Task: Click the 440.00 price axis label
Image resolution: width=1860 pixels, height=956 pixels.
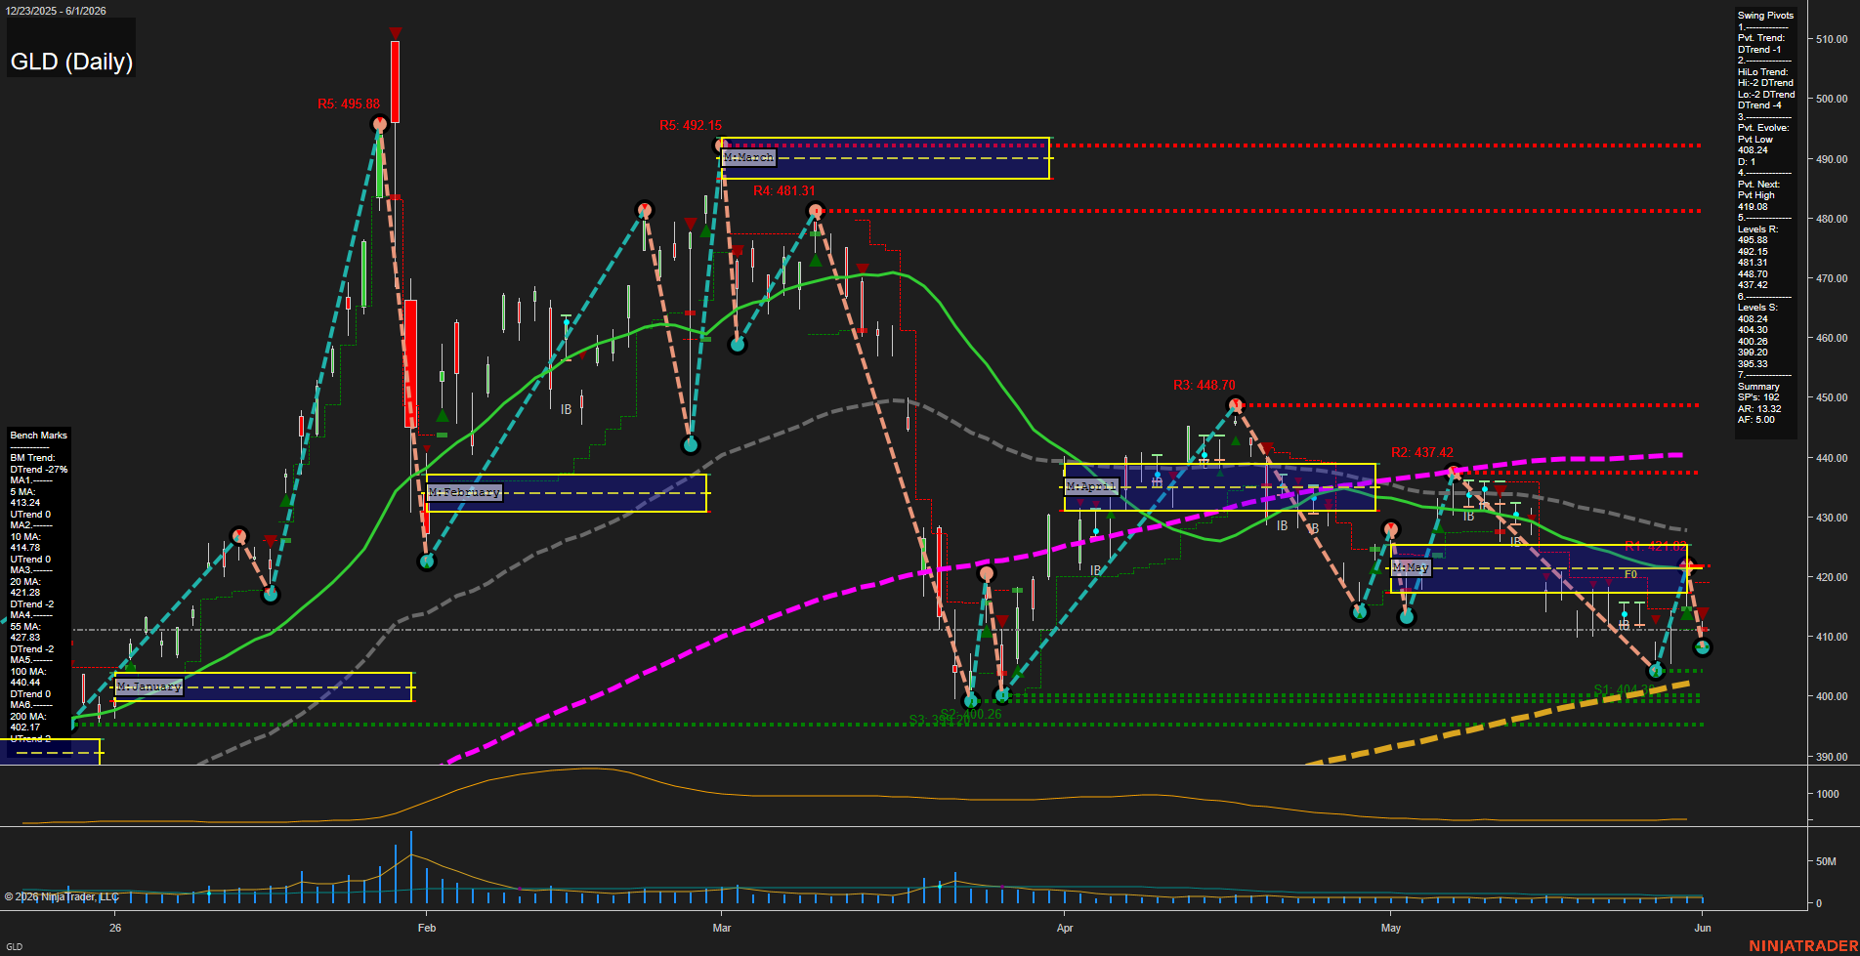Action: tap(1832, 458)
